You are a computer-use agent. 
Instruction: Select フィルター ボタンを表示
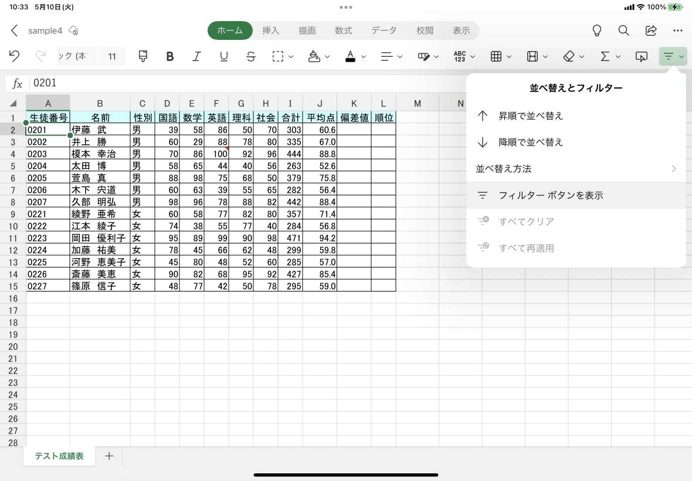click(576, 195)
